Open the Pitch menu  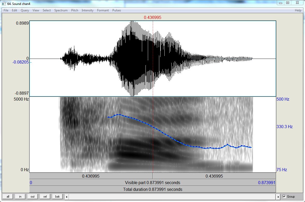75,10
